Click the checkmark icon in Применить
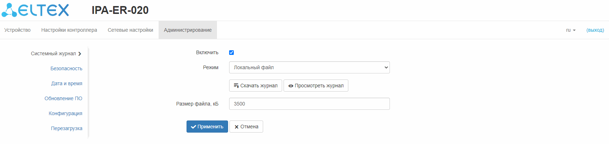This screenshot has width=609, height=144. pos(193,127)
